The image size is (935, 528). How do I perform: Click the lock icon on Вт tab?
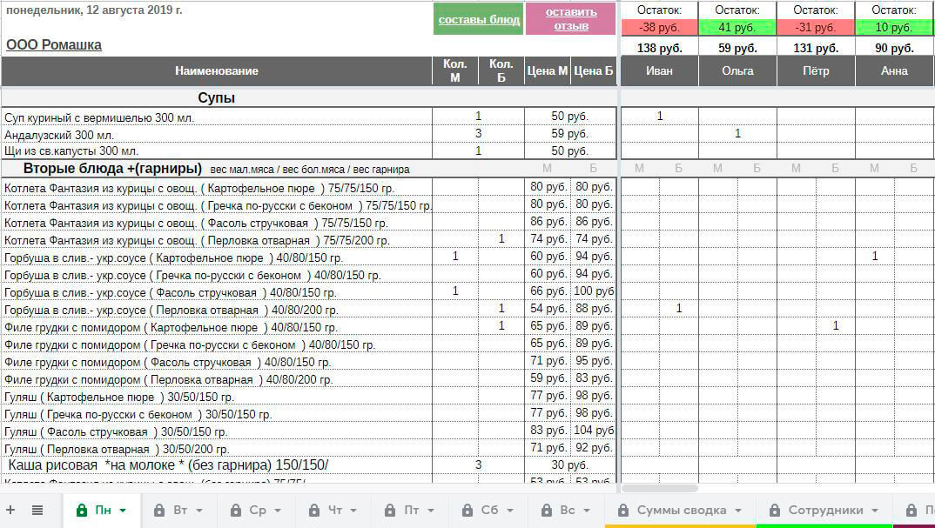tap(159, 511)
